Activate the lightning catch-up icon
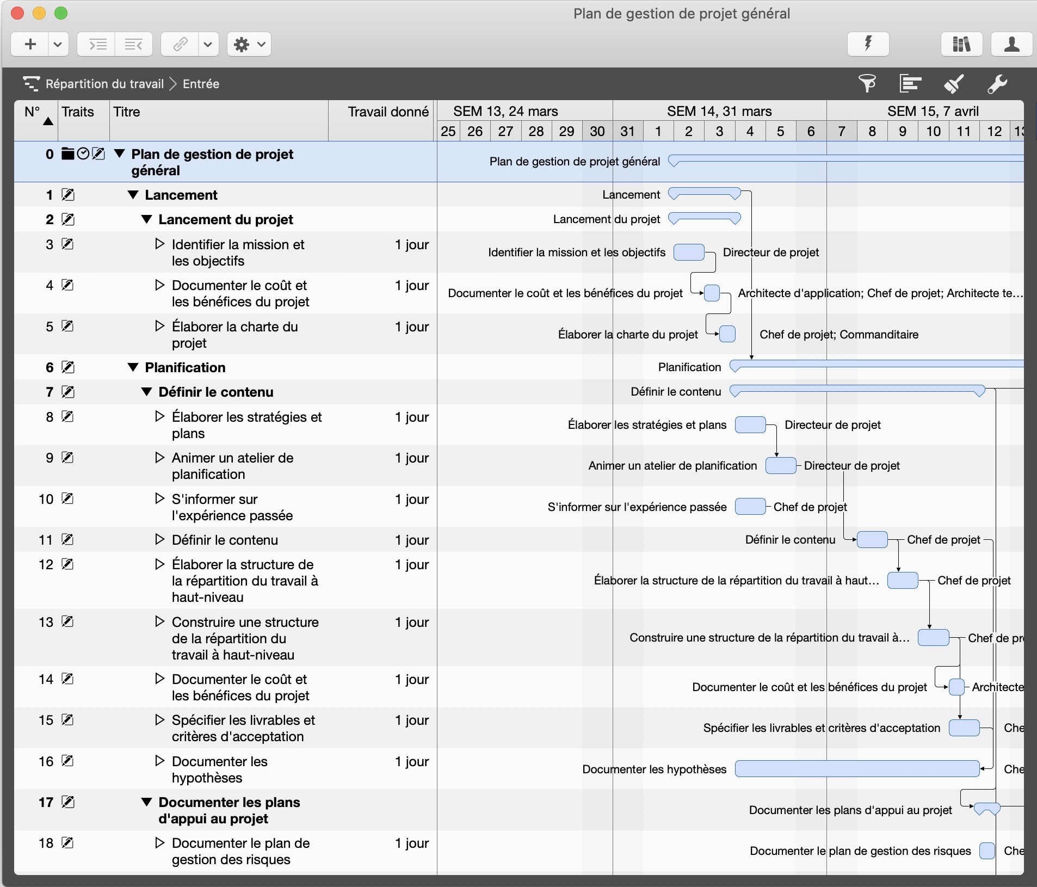 tap(867, 44)
